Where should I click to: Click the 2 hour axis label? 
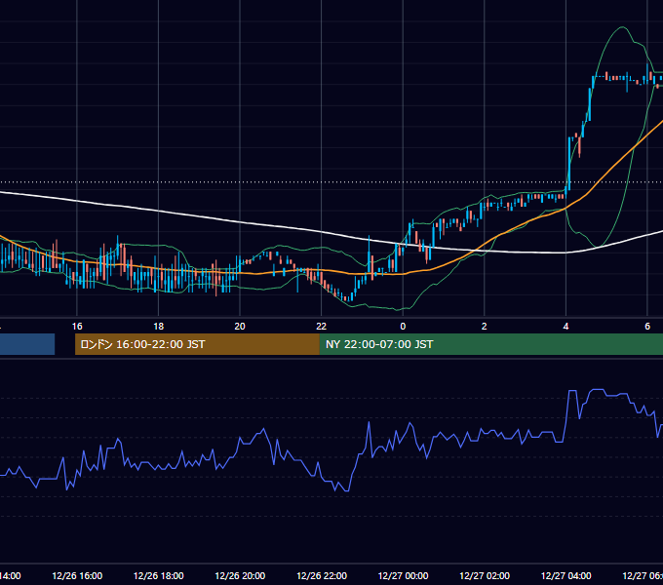pyautogui.click(x=485, y=327)
